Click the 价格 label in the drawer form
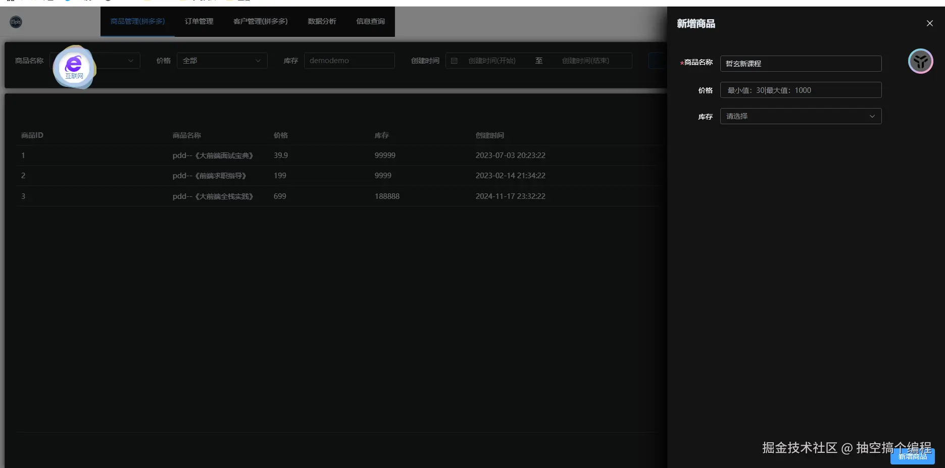 (x=706, y=90)
